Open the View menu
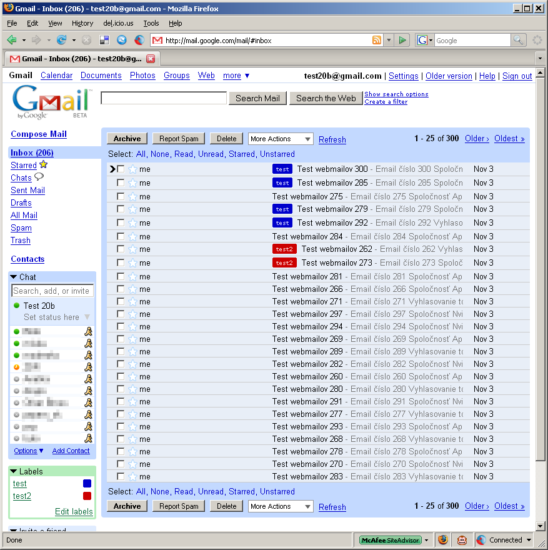The height and width of the screenshot is (550, 548). click(55, 23)
